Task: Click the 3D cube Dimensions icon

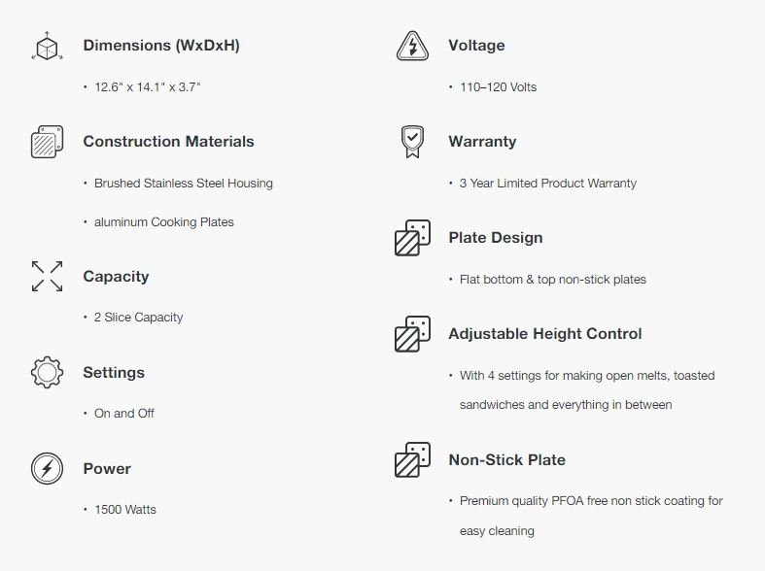Action: point(47,47)
